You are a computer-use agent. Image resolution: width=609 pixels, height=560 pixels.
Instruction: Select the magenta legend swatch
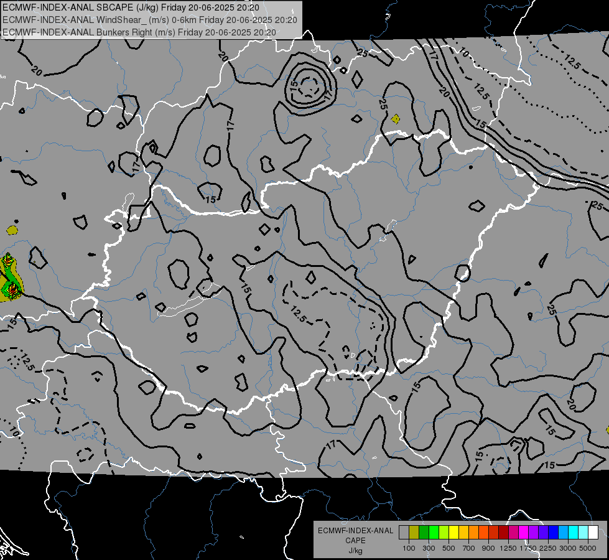click(x=524, y=533)
